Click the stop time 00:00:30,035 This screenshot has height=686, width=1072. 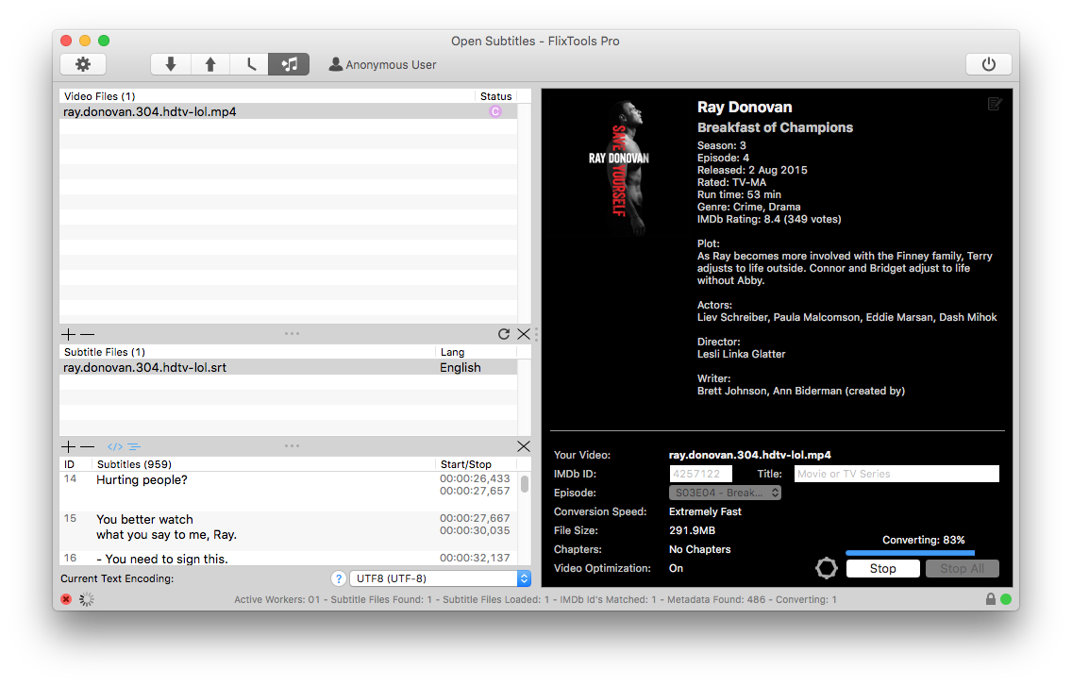pyautogui.click(x=475, y=530)
